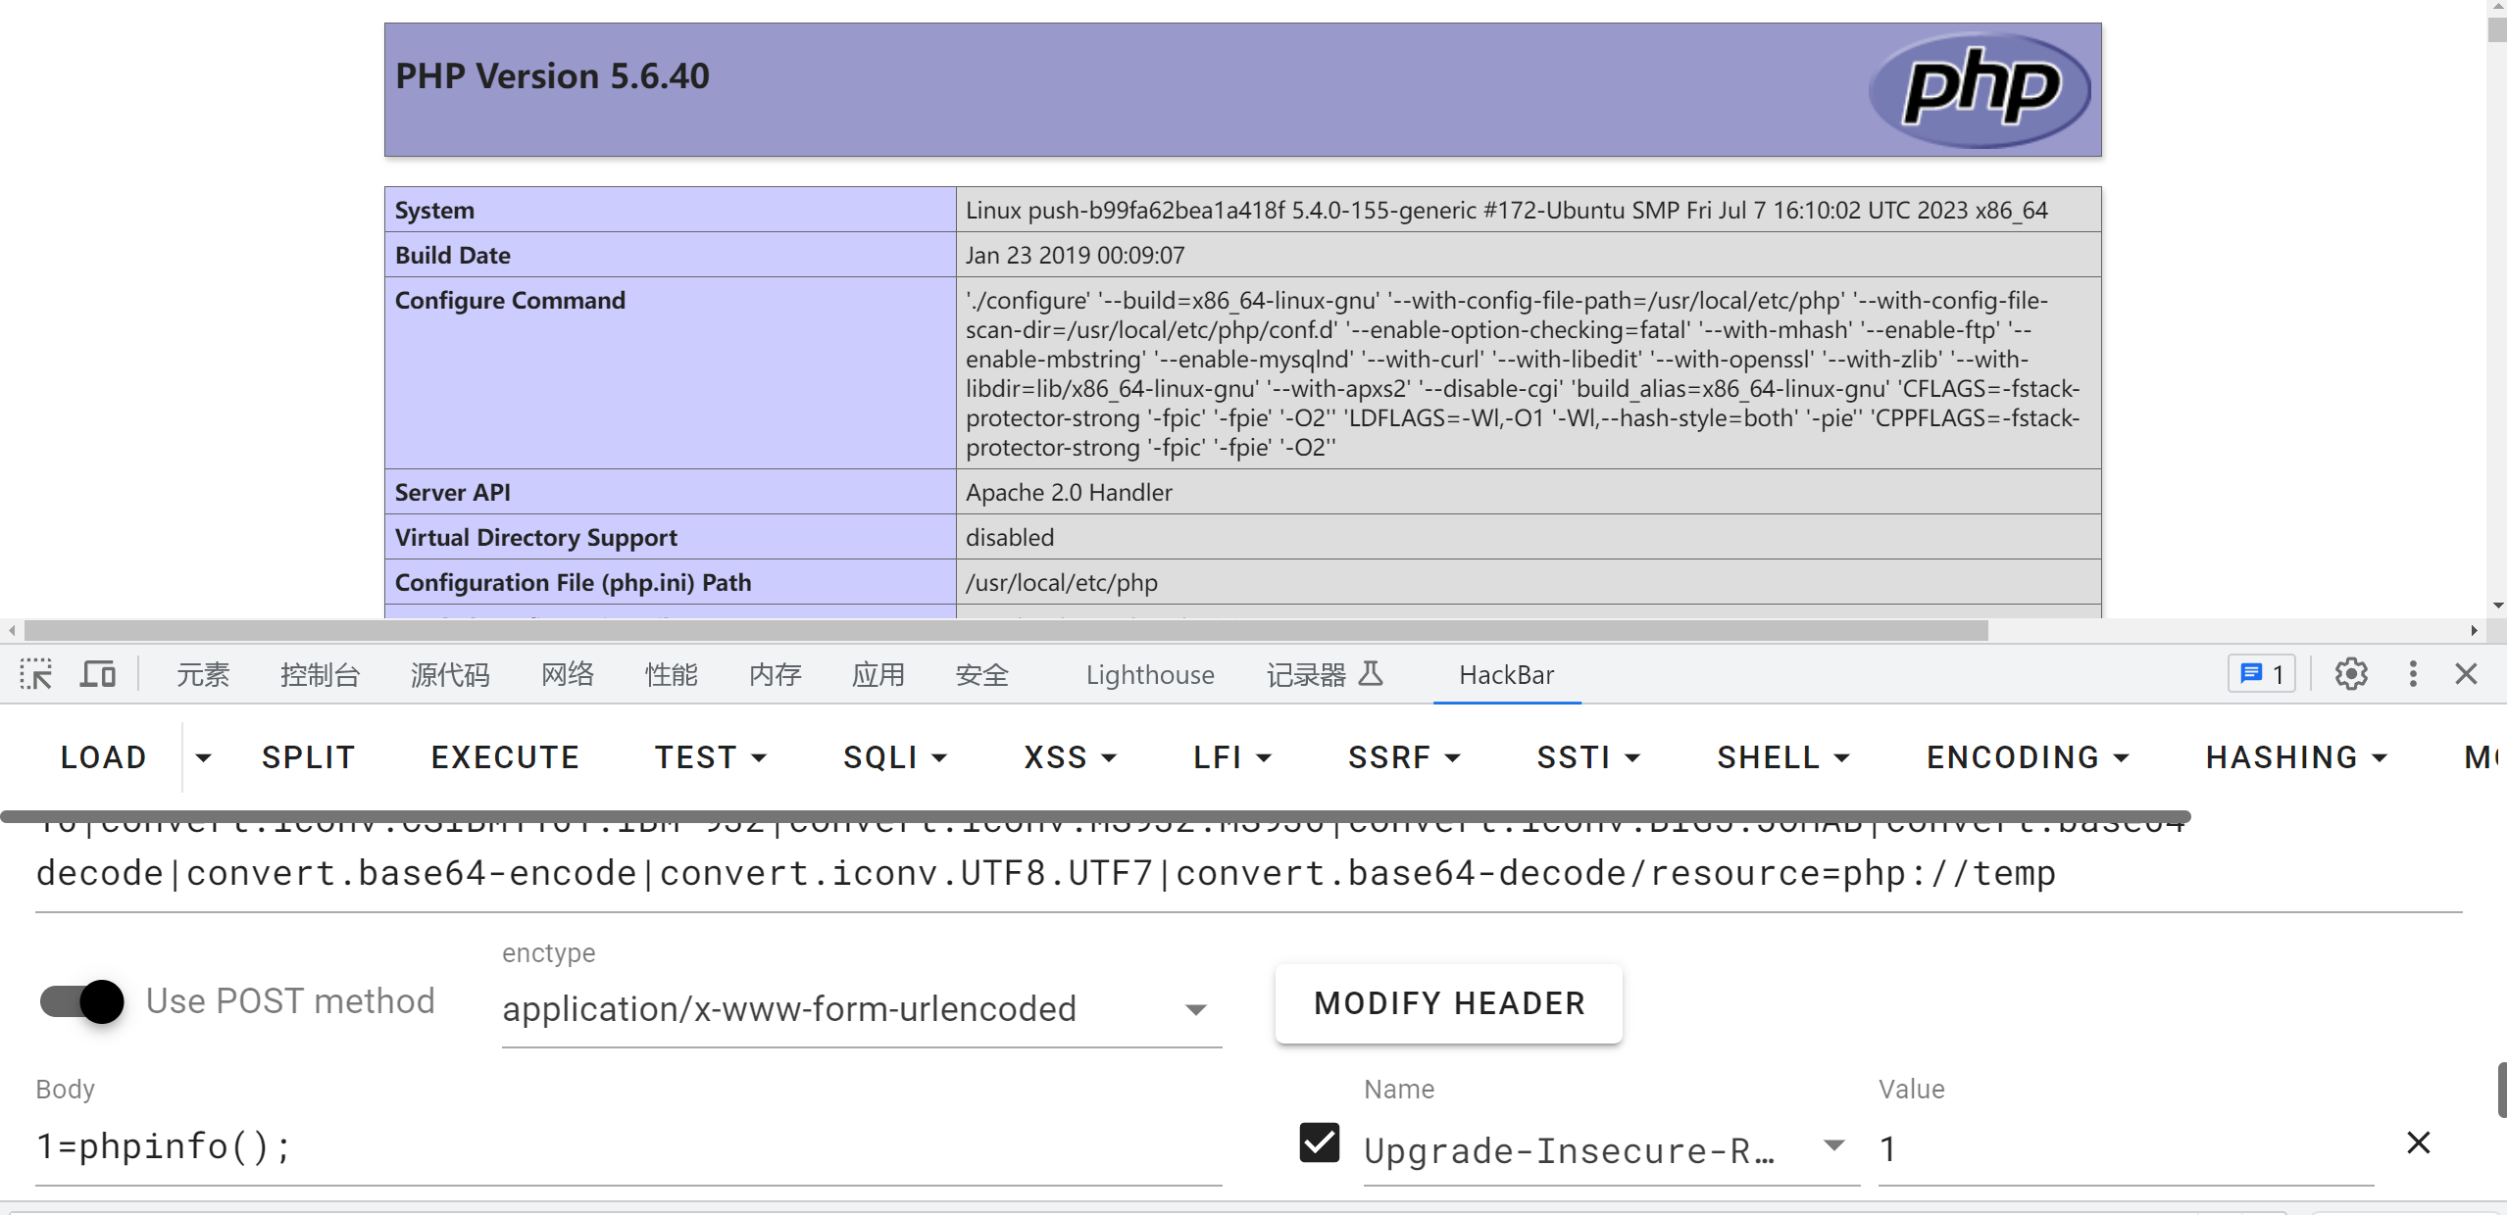Expand the header Name dropdown

click(1833, 1145)
